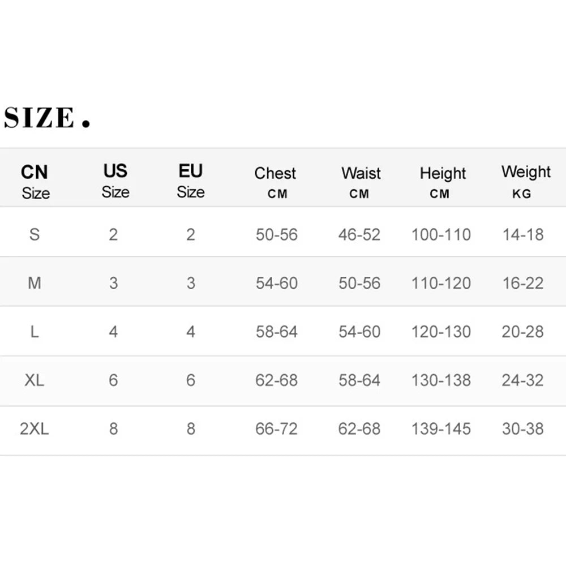Select the CN Size column header
566x566 pixels.
click(x=35, y=182)
